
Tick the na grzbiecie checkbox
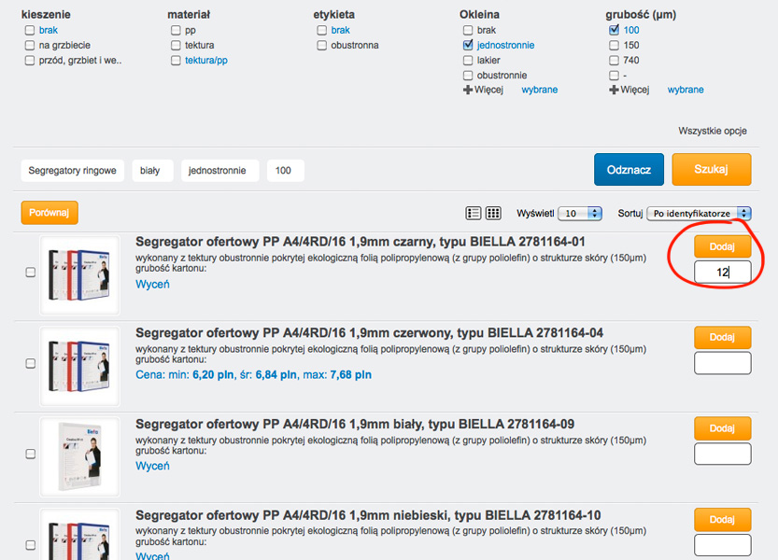(x=30, y=45)
